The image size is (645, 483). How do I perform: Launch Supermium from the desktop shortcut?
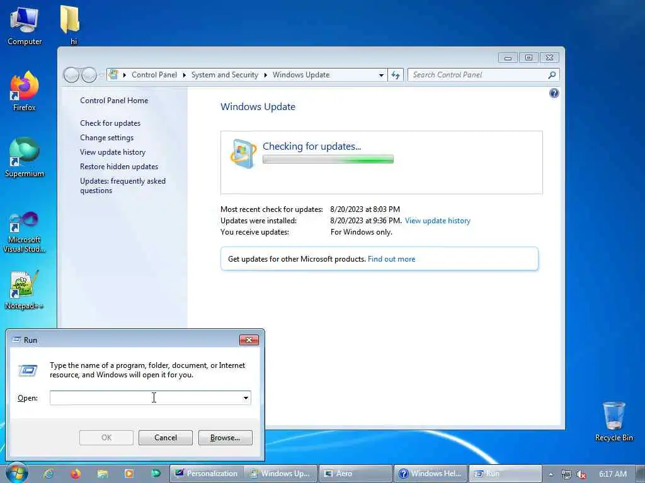(25, 157)
